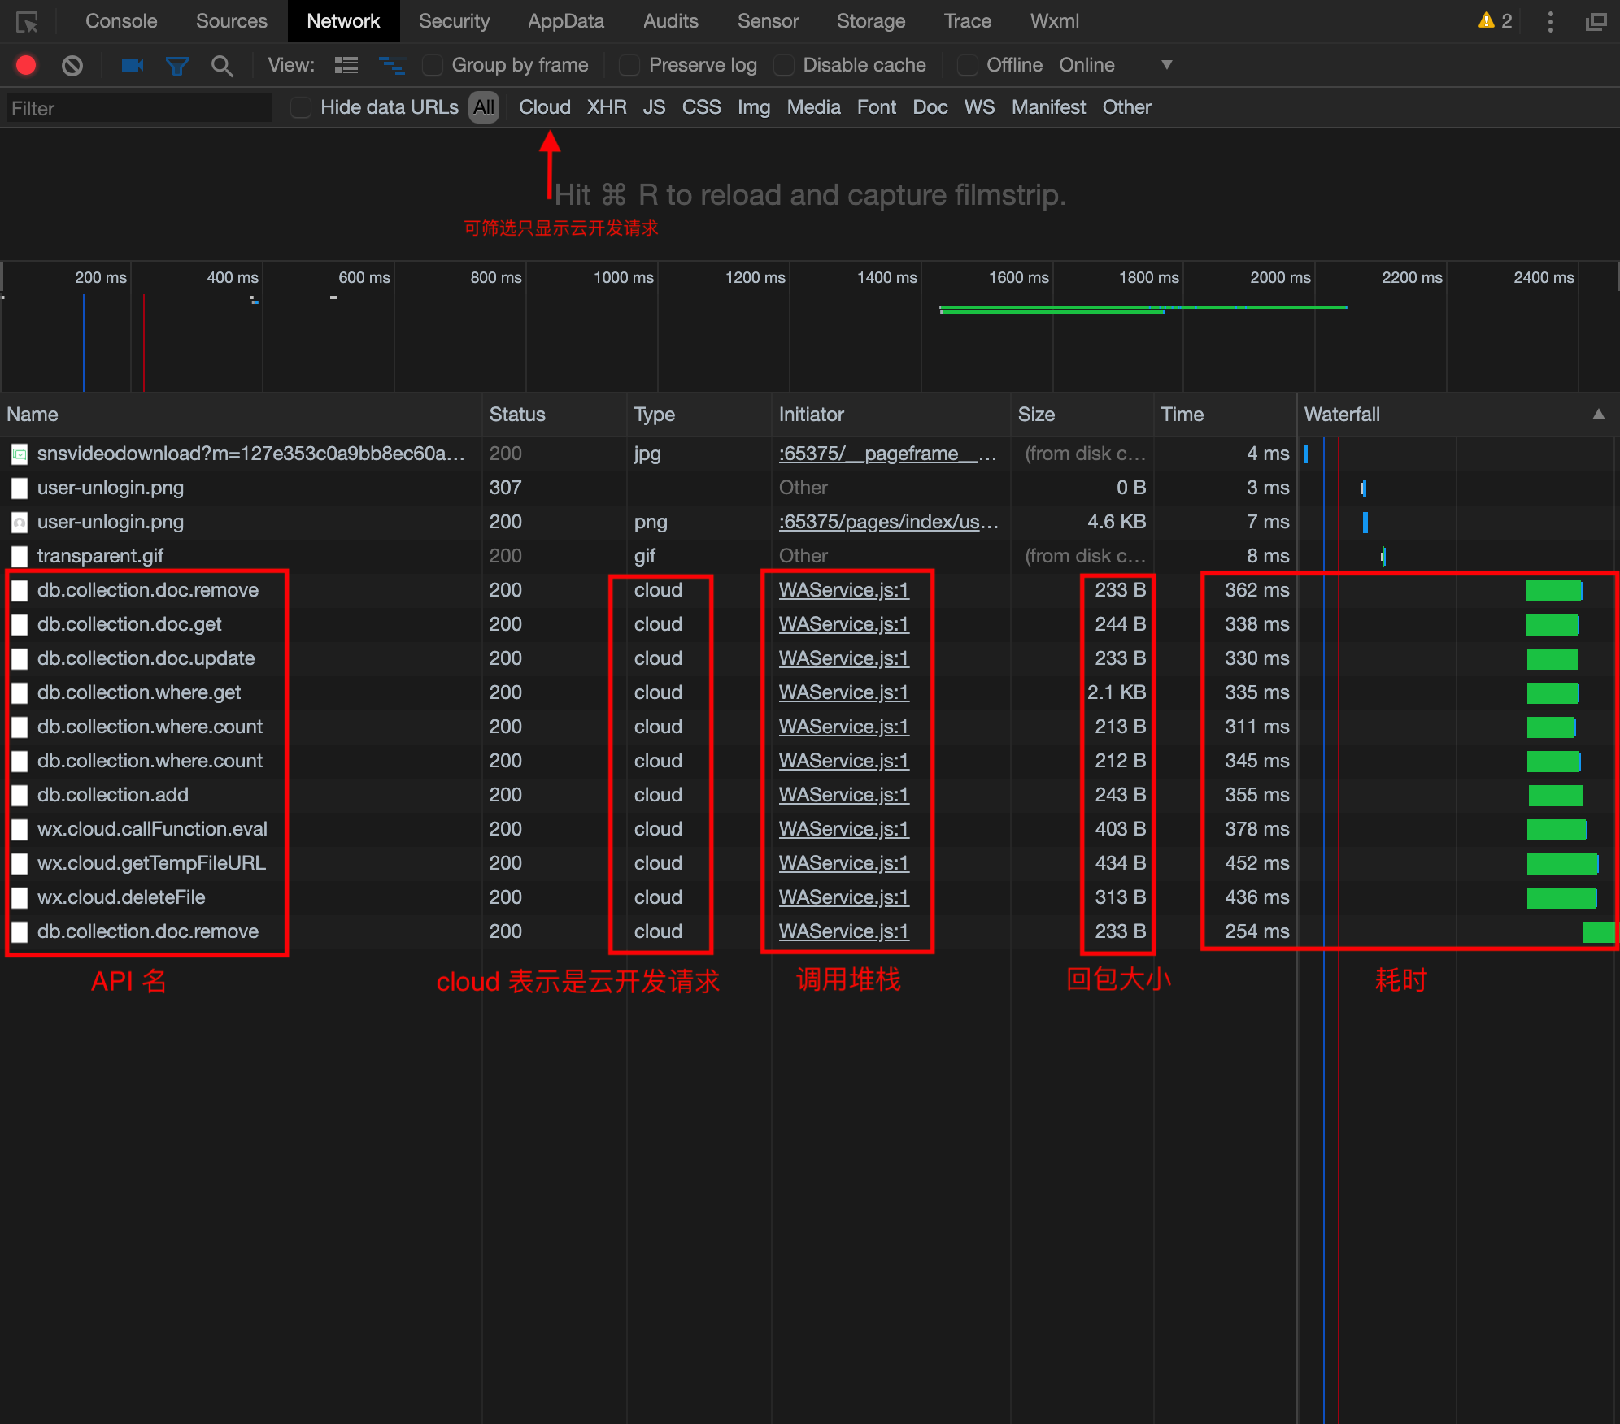Click the image icon beside snsvideodownload
The width and height of the screenshot is (1620, 1424).
[x=20, y=454]
